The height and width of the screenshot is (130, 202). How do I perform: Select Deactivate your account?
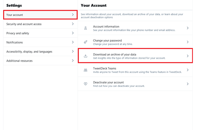coord(135,84)
